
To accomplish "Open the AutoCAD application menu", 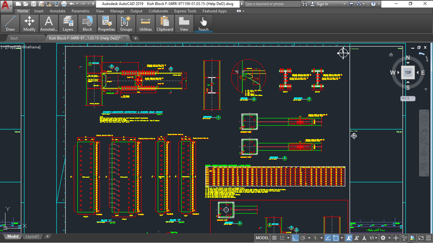I will coord(6,6).
